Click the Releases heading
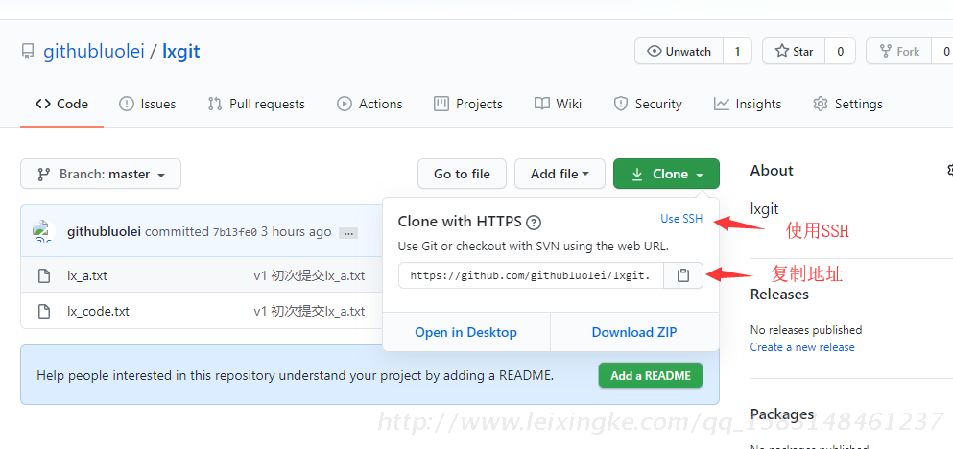Viewport: 953px width, 449px height. pyautogui.click(x=780, y=295)
